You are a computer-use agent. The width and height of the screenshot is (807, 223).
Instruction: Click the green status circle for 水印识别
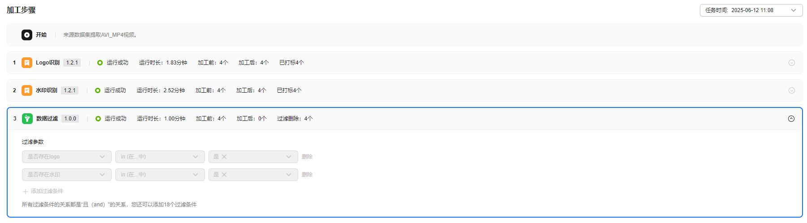click(x=98, y=90)
